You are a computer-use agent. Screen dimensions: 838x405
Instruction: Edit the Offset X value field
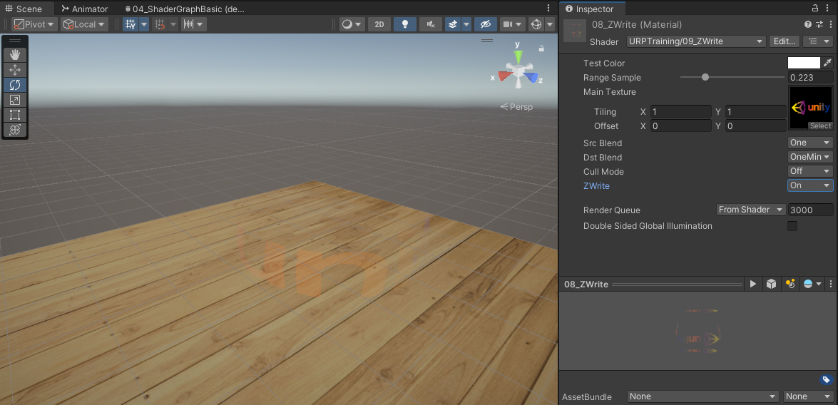pyautogui.click(x=680, y=126)
